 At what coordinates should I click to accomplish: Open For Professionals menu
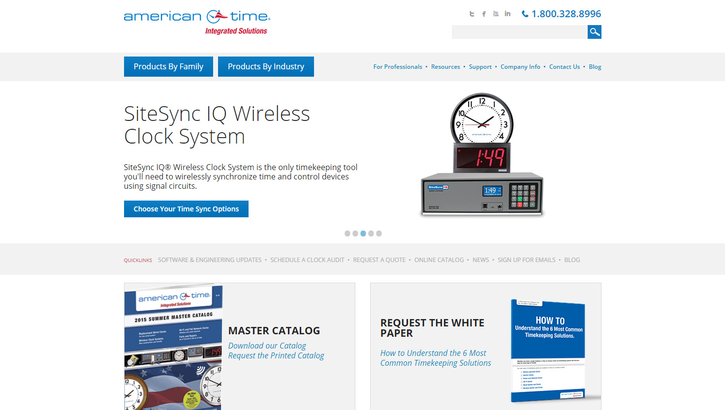click(x=398, y=67)
